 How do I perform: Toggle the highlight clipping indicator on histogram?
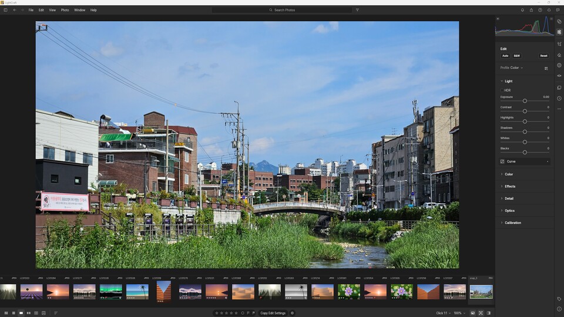click(x=551, y=19)
